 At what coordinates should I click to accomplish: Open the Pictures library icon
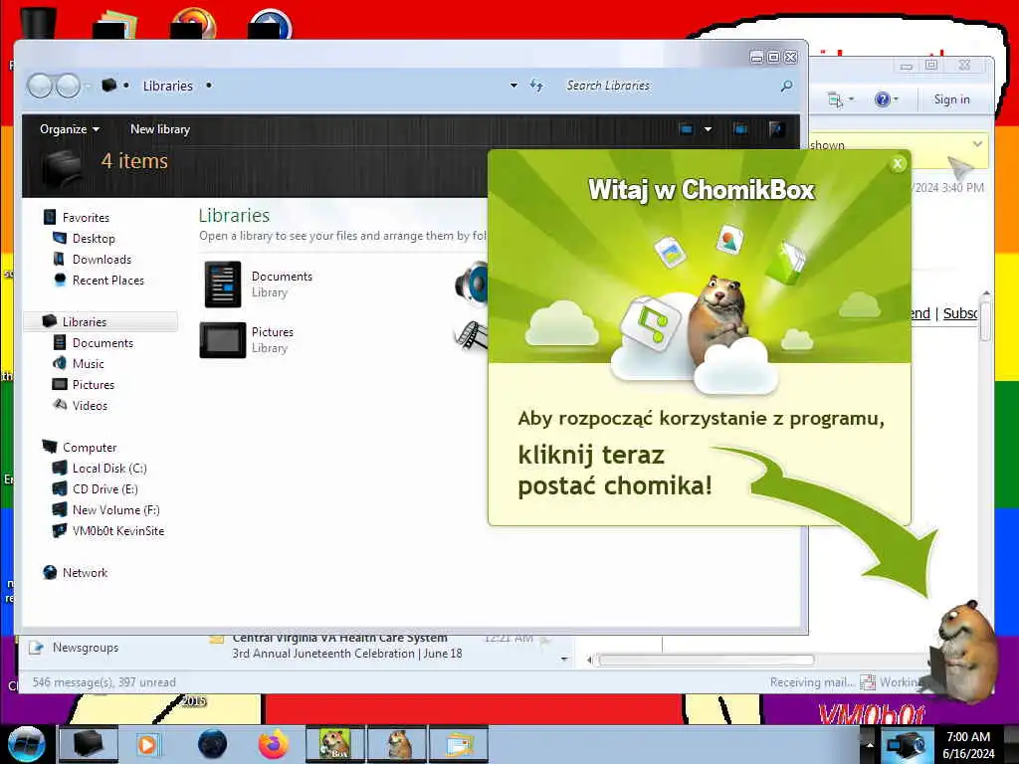click(x=223, y=340)
